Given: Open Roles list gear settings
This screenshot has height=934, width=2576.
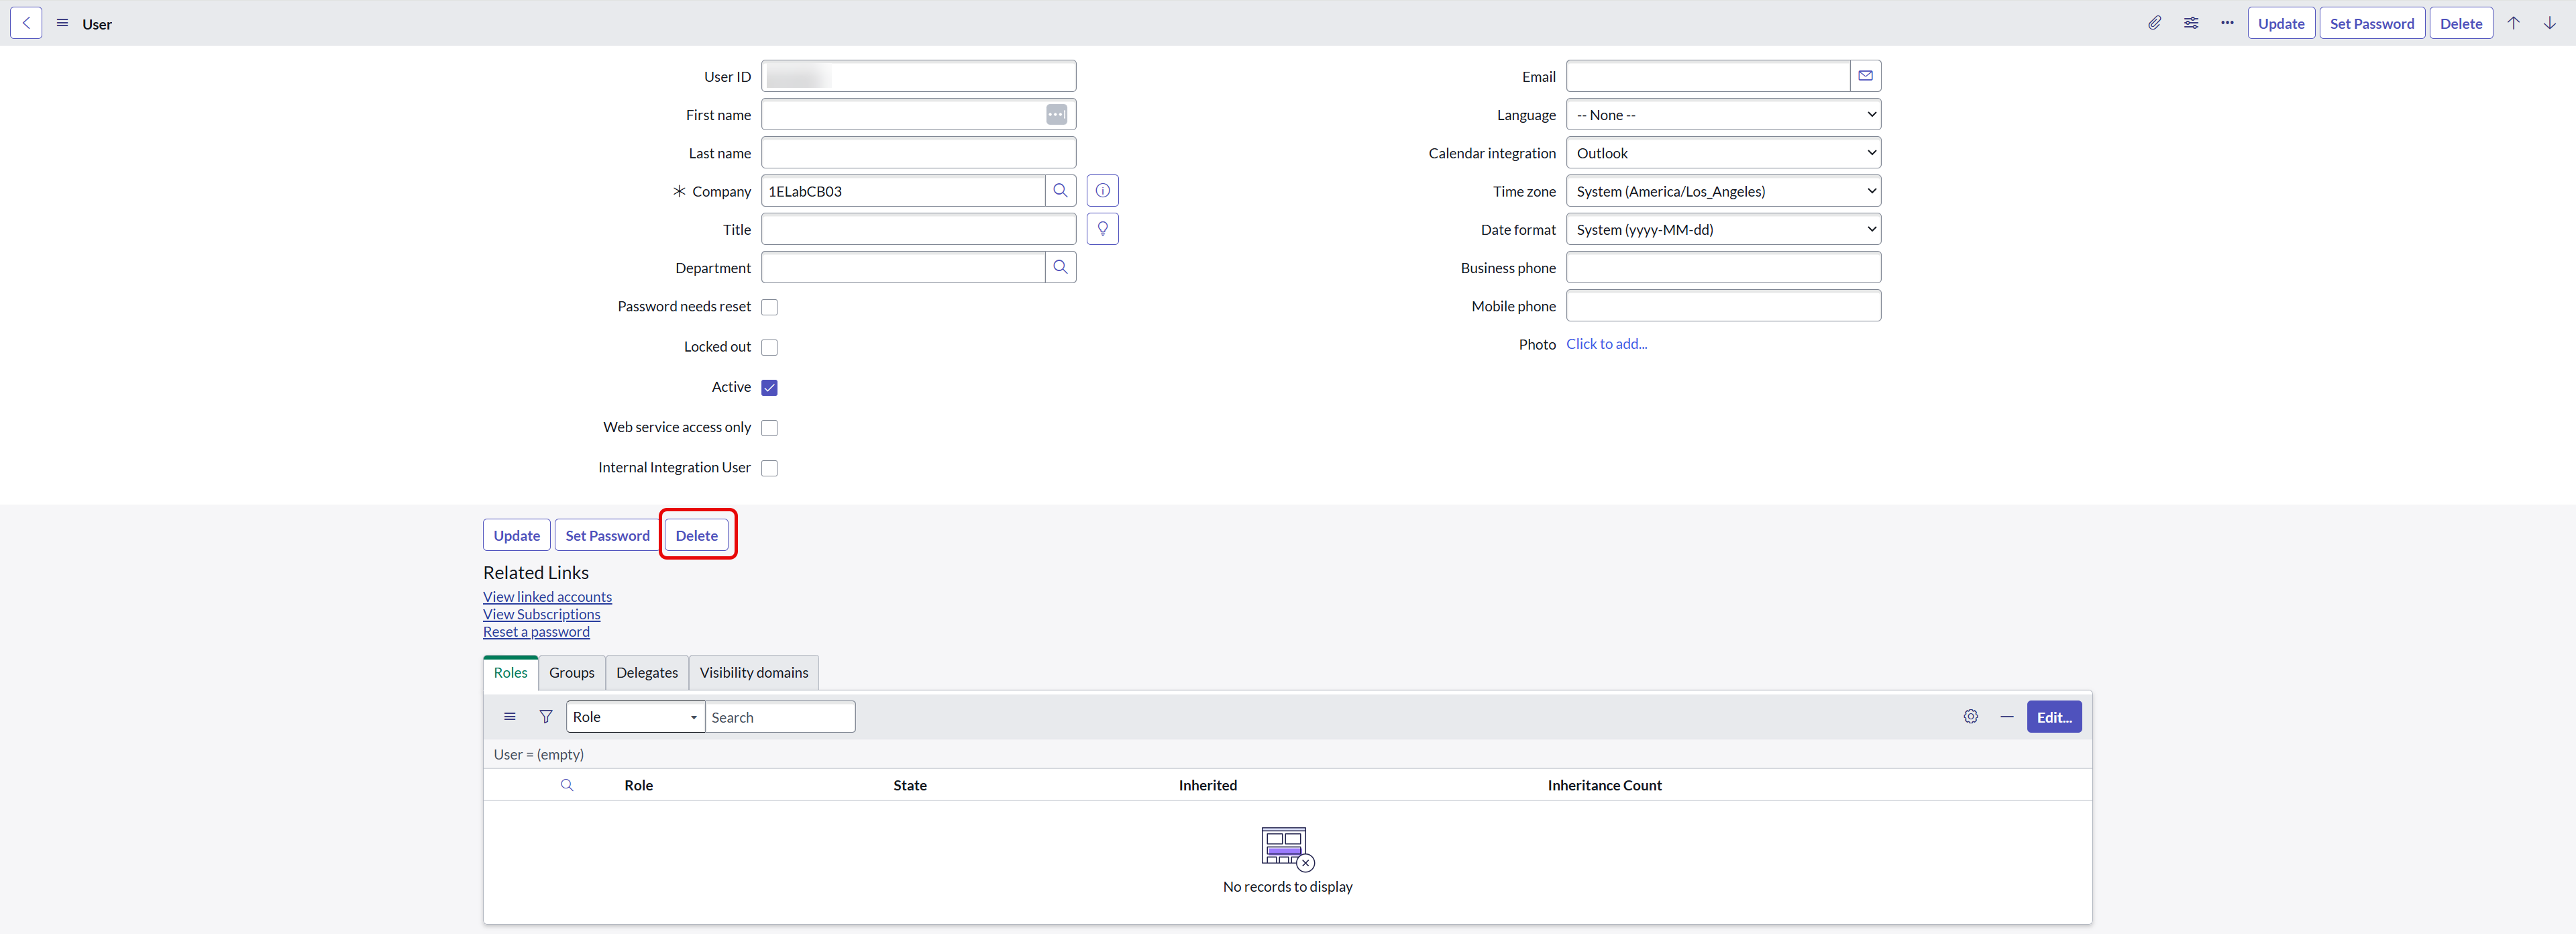Looking at the screenshot, I should tap(1970, 717).
